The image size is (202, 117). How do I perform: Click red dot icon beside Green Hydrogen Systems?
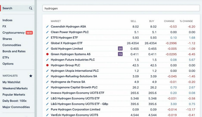point(47,54)
